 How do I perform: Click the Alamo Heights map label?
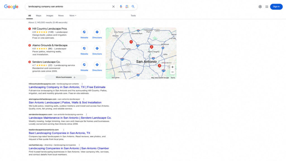click(153, 52)
